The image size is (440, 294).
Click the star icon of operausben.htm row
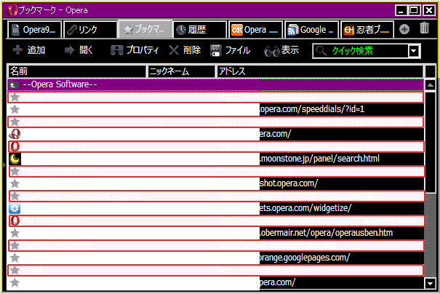[x=15, y=233]
